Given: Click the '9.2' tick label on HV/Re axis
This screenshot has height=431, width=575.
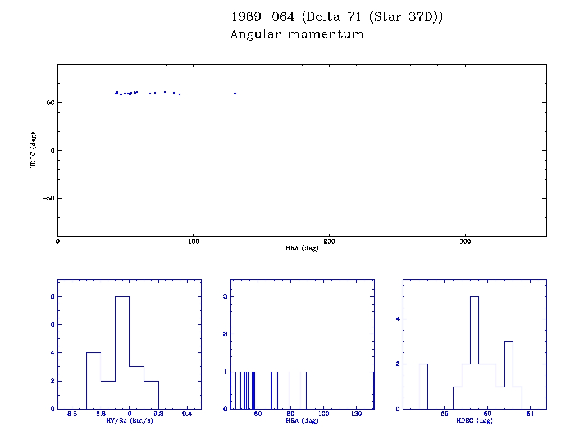Looking at the screenshot, I should pyautogui.click(x=158, y=414).
